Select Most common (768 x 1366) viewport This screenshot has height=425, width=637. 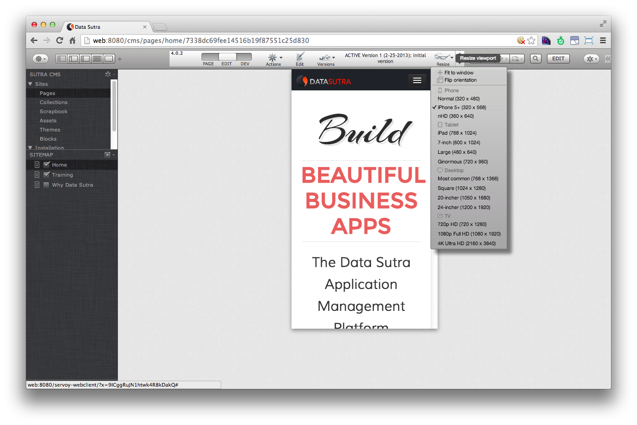[x=469, y=178]
